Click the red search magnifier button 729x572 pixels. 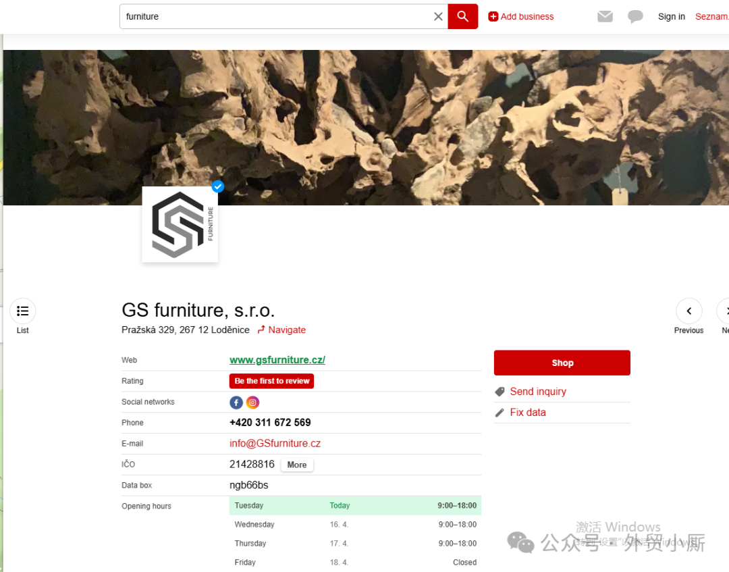[462, 16]
